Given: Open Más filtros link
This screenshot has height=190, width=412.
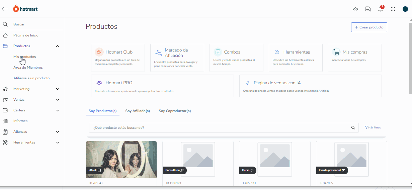Looking at the screenshot, I should click(373, 127).
